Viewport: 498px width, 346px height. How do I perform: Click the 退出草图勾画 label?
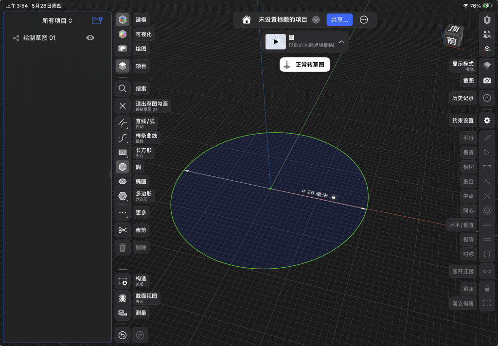point(152,106)
